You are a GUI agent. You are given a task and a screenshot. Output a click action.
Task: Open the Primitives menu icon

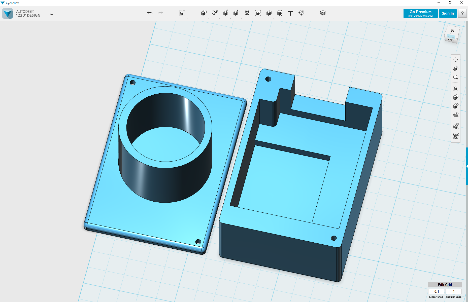204,13
